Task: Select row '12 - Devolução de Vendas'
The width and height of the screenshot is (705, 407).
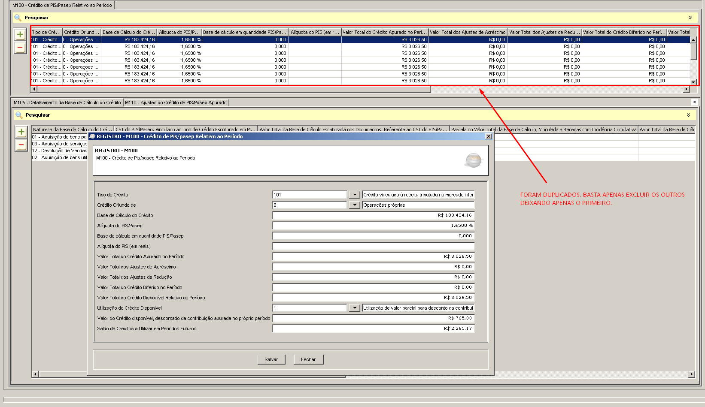Action: 59,151
